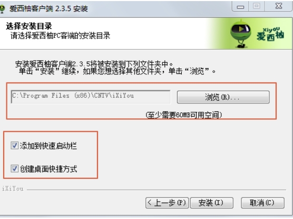The height and width of the screenshot is (219, 293).
Task: Close the installer window with X
Action: coord(279,6)
